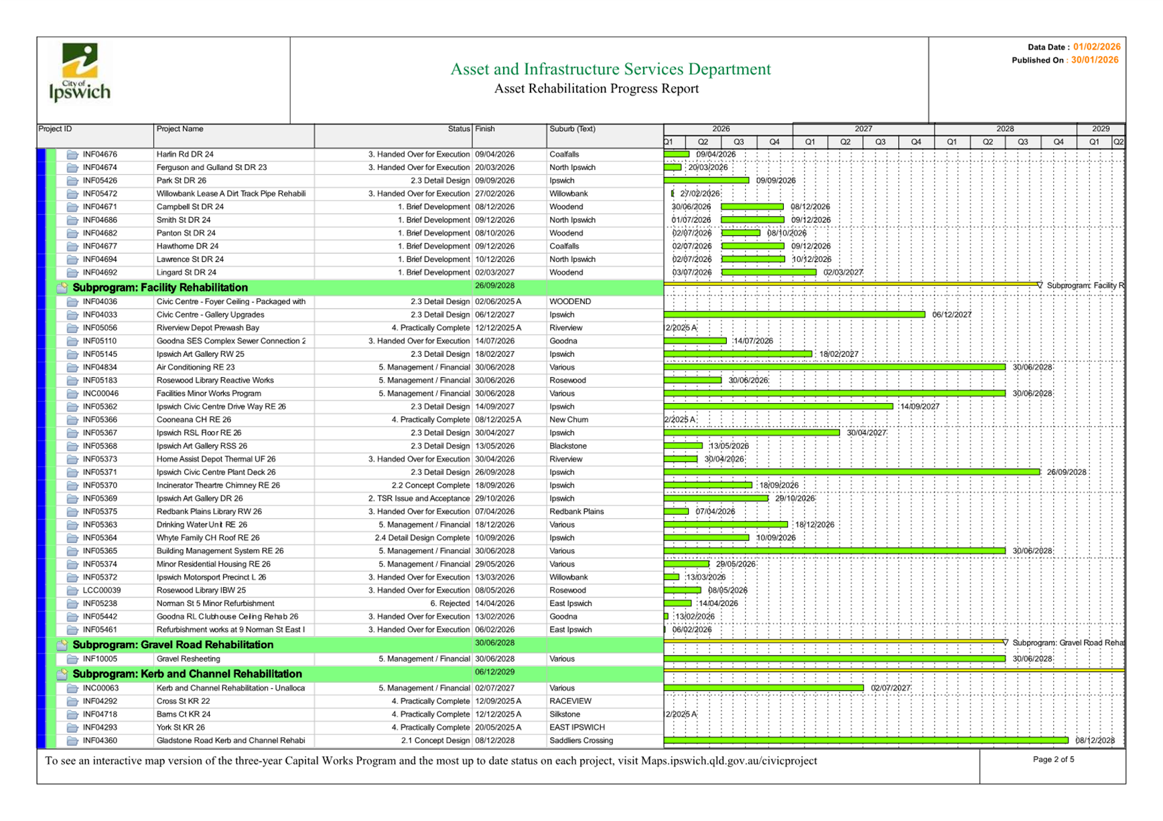Open Maps.ipswich.qld.gov.au/civicproject link
The width and height of the screenshot is (1163, 821).
pyautogui.click(x=729, y=761)
